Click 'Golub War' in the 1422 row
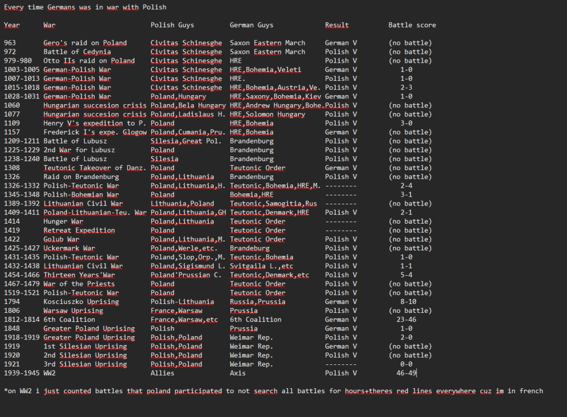567x417 pixels. tap(61, 239)
